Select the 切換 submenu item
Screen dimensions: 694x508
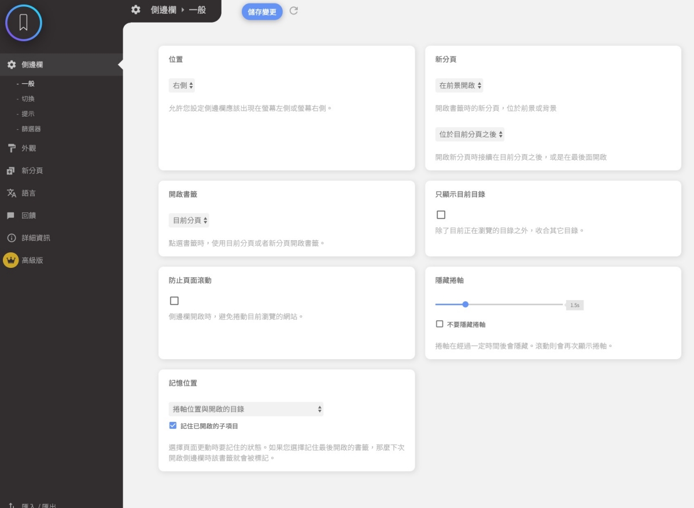click(28, 99)
